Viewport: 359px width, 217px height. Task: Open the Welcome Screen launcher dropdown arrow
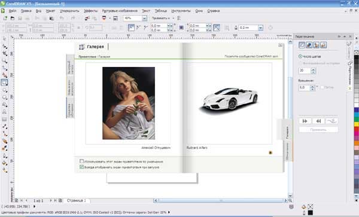(110, 19)
